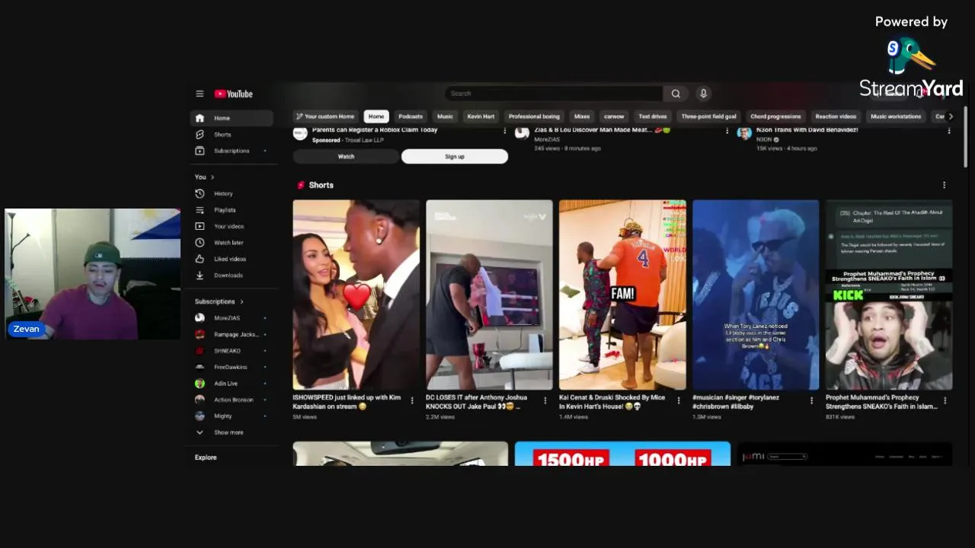Play the ISHOWSPEED Kim Kardashian short thumbnail
Screen dimensions: 975x548
point(356,295)
